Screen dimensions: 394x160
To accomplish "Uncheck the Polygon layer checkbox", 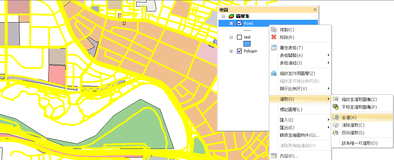I will pyautogui.click(x=239, y=51).
